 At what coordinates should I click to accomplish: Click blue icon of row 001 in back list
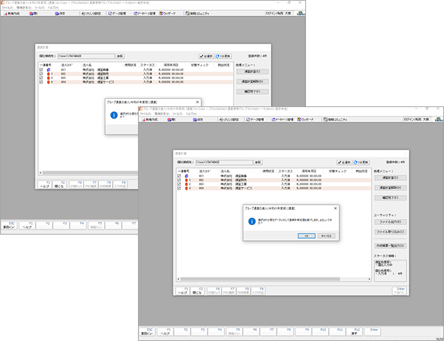48,70
